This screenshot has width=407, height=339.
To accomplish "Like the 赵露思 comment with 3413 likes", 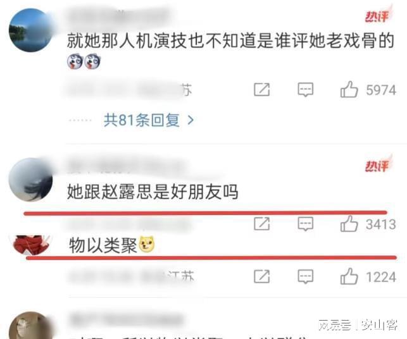I will point(349,223).
